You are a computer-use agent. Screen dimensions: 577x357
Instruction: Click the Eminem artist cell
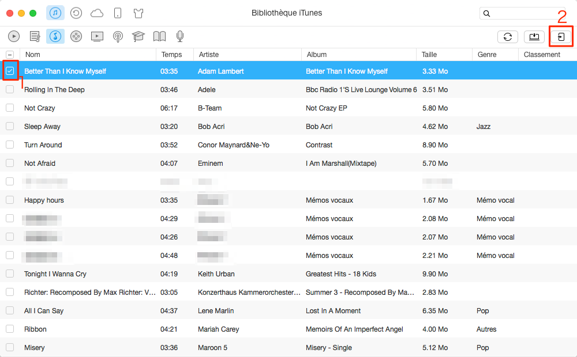pyautogui.click(x=210, y=163)
